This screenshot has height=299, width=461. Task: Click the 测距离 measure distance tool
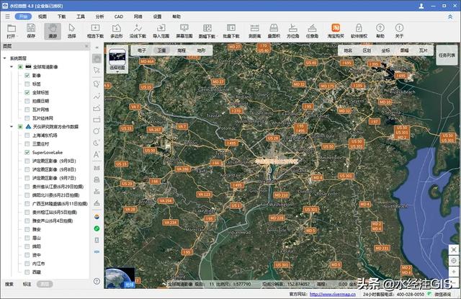click(254, 30)
